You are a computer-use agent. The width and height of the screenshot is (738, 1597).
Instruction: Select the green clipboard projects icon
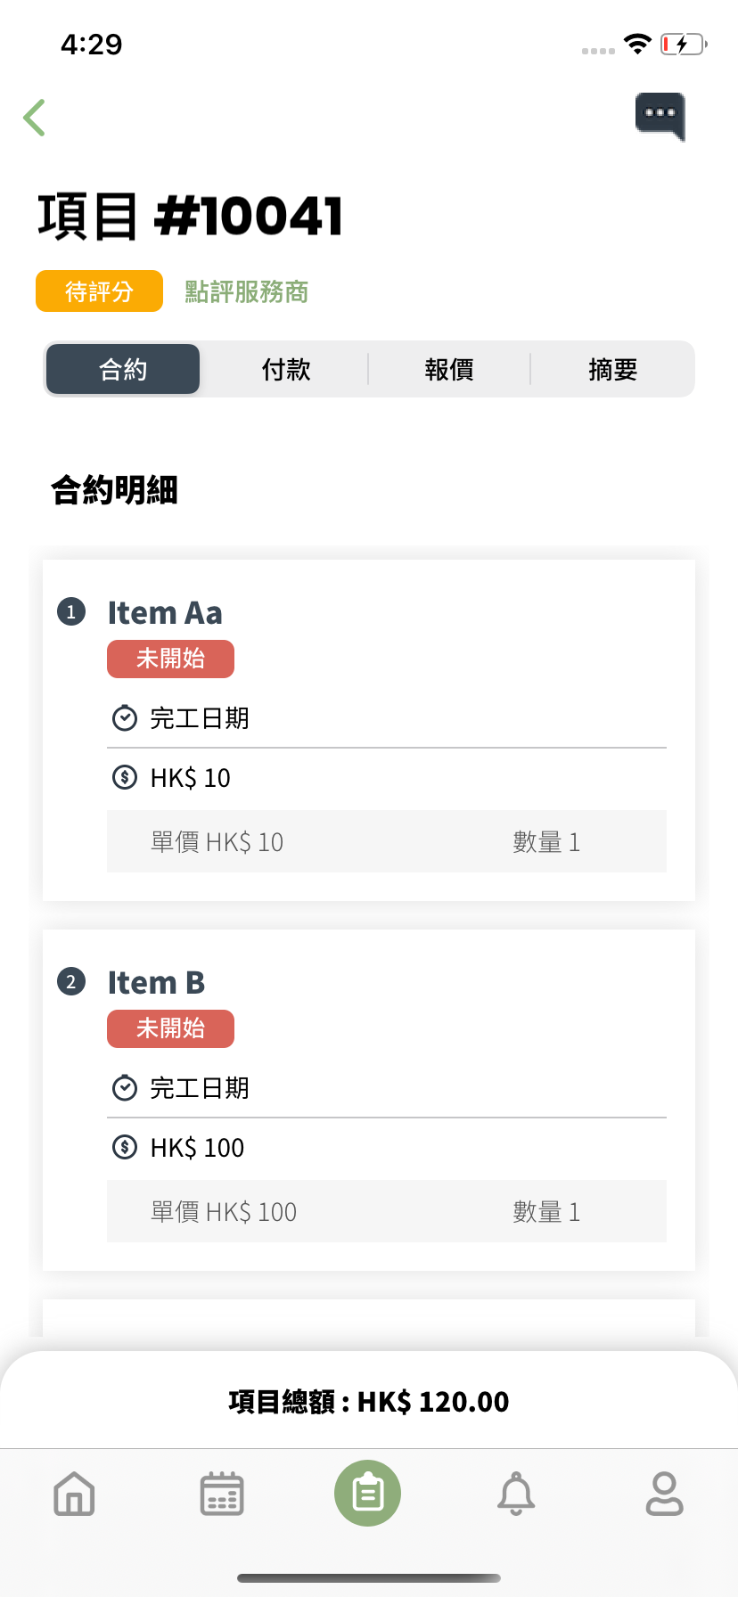(x=368, y=1493)
